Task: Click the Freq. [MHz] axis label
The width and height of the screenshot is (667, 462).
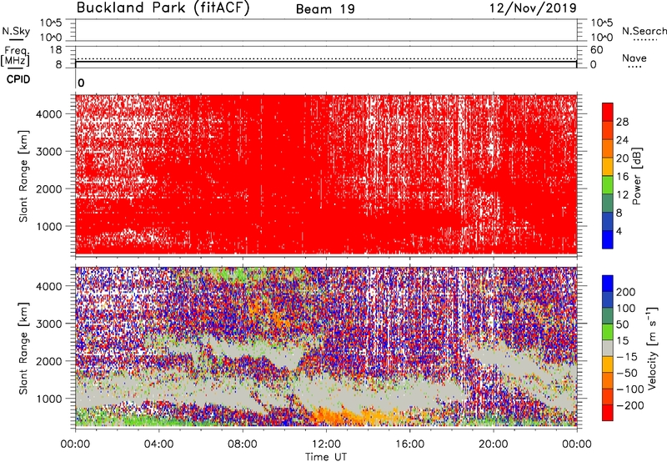Action: click(15, 56)
